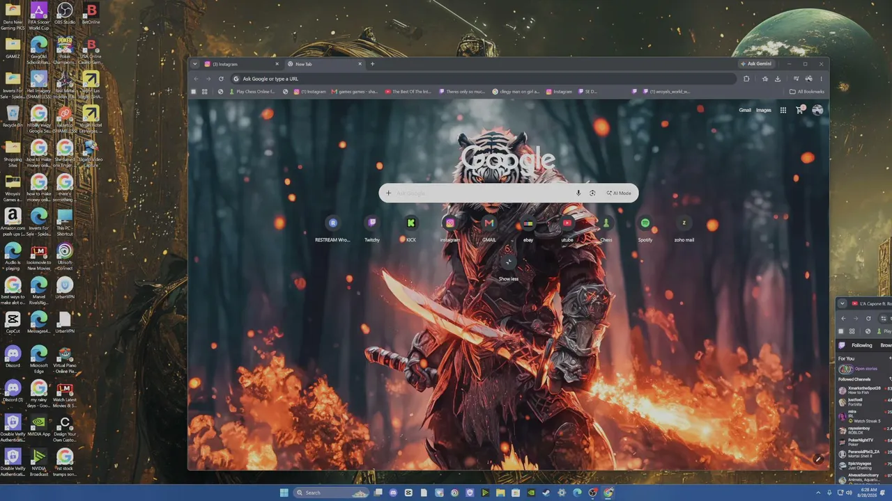Image resolution: width=892 pixels, height=501 pixels.
Task: Select the FIFA Soccer World Cup desktop icon
Action: [x=39, y=16]
